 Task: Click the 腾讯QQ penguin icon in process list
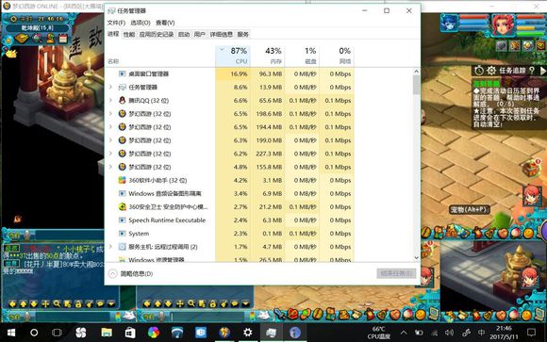122,100
